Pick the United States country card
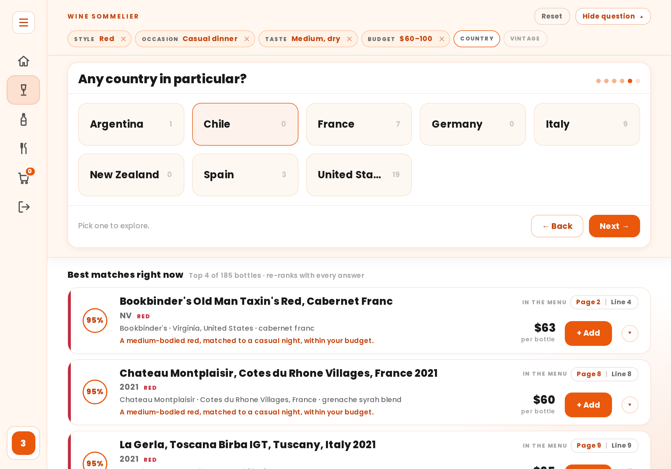This screenshot has height=469, width=671. click(359, 175)
